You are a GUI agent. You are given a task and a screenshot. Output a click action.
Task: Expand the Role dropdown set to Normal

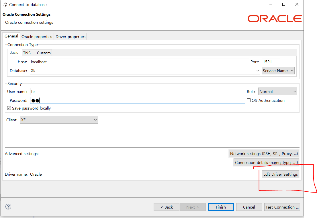pos(277,92)
